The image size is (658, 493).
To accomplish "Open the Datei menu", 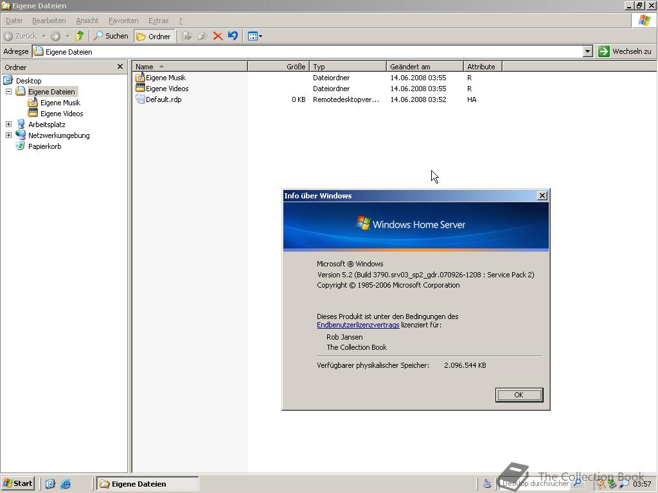I will pos(14,21).
